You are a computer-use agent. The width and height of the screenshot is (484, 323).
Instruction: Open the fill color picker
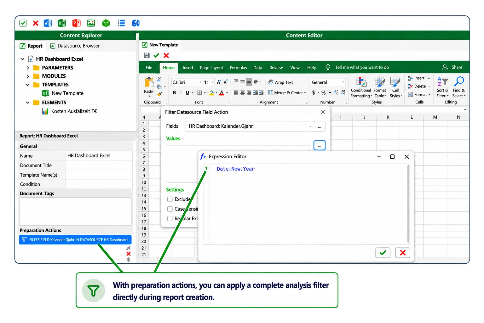[217, 93]
